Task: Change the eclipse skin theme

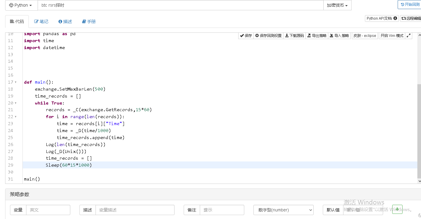Action: (x=365, y=36)
